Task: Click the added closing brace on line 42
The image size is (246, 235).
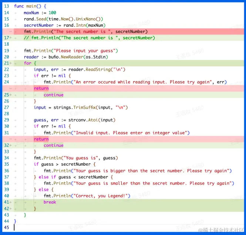Action: 35,209
